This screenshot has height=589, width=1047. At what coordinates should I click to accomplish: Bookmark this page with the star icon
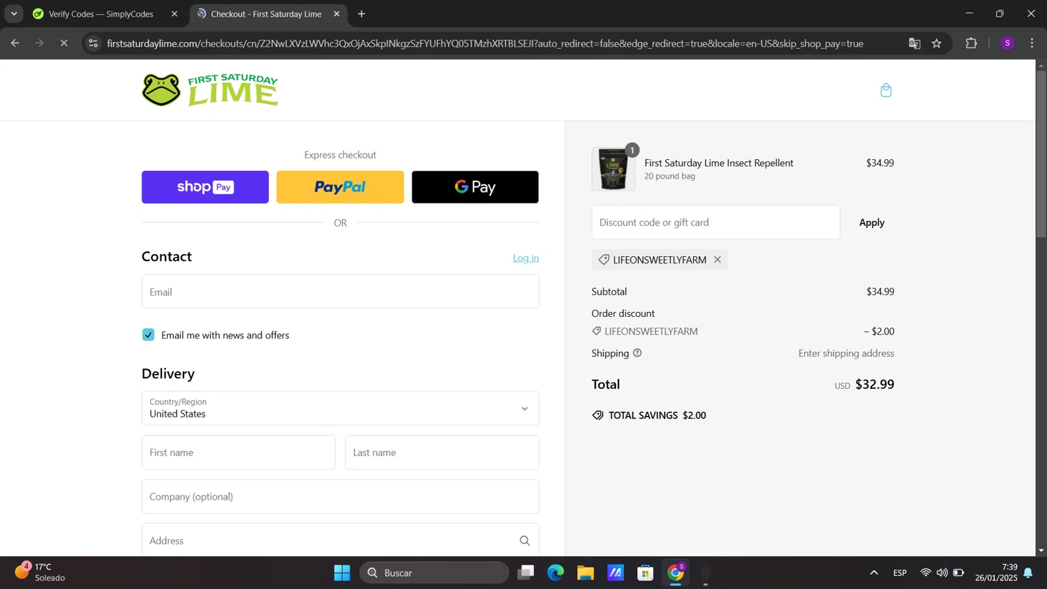click(x=937, y=43)
